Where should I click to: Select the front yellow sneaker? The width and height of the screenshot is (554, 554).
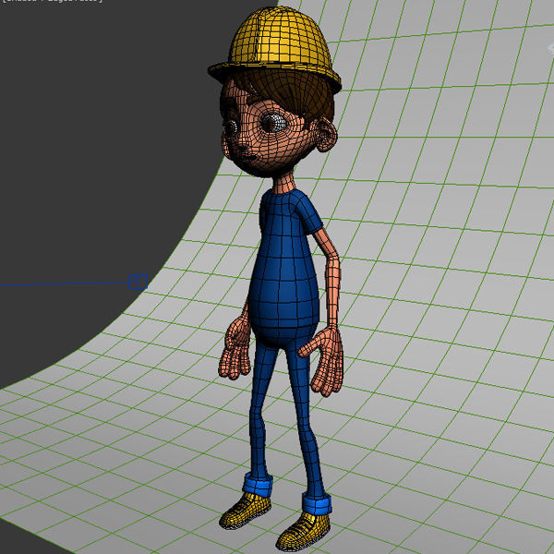point(303,532)
